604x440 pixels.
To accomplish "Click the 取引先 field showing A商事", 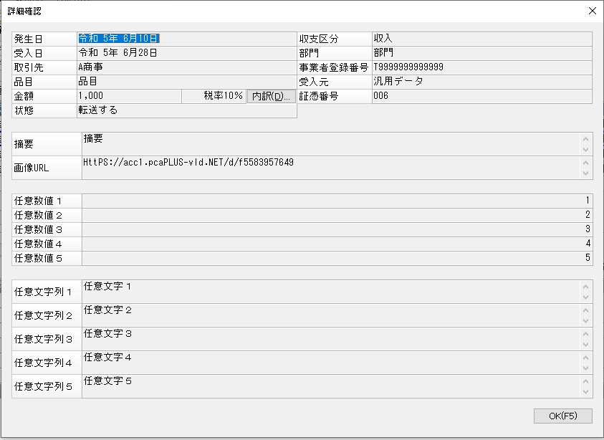I will [187, 67].
